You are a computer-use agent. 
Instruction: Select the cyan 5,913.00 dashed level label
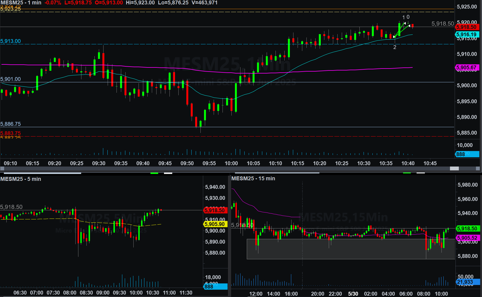10,41
